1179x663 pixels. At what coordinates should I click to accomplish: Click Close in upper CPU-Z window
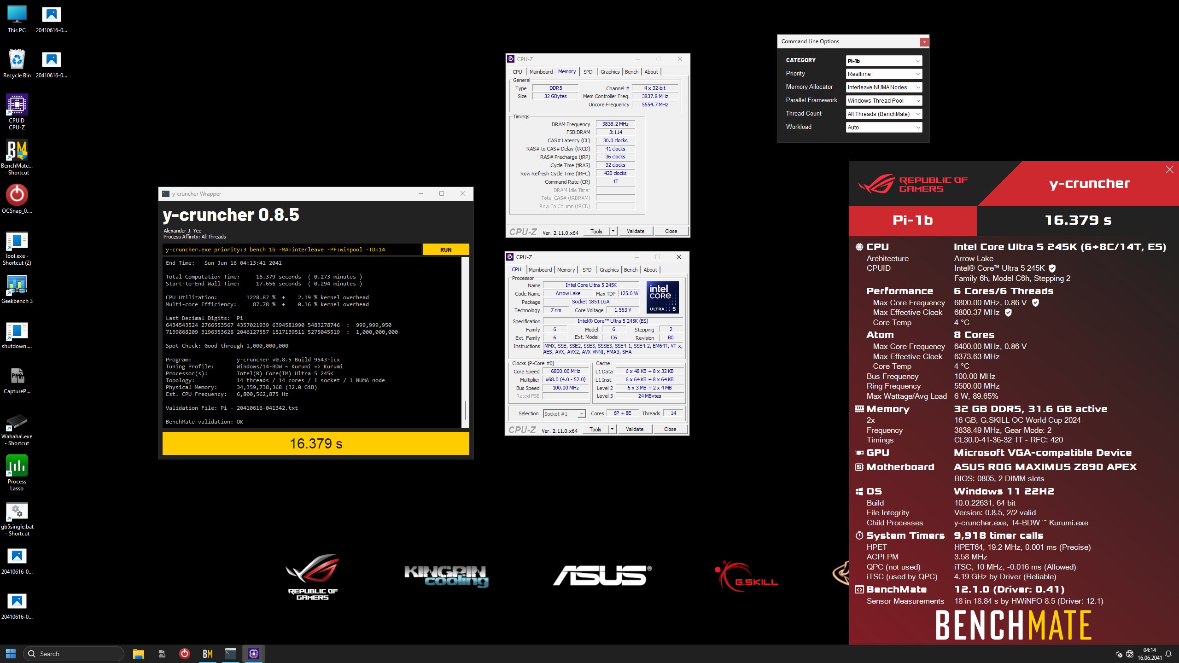click(x=671, y=231)
